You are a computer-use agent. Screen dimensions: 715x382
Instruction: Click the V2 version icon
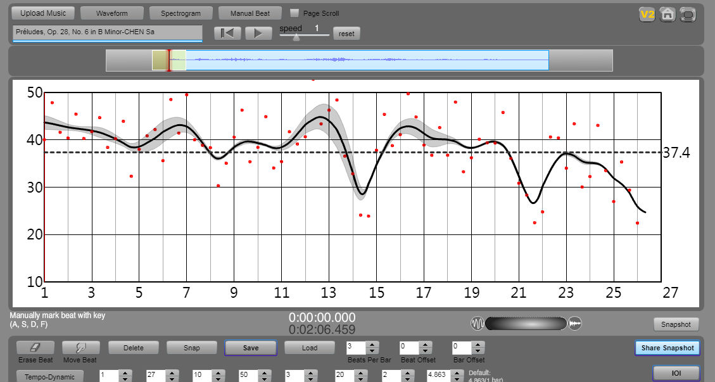pyautogui.click(x=647, y=15)
